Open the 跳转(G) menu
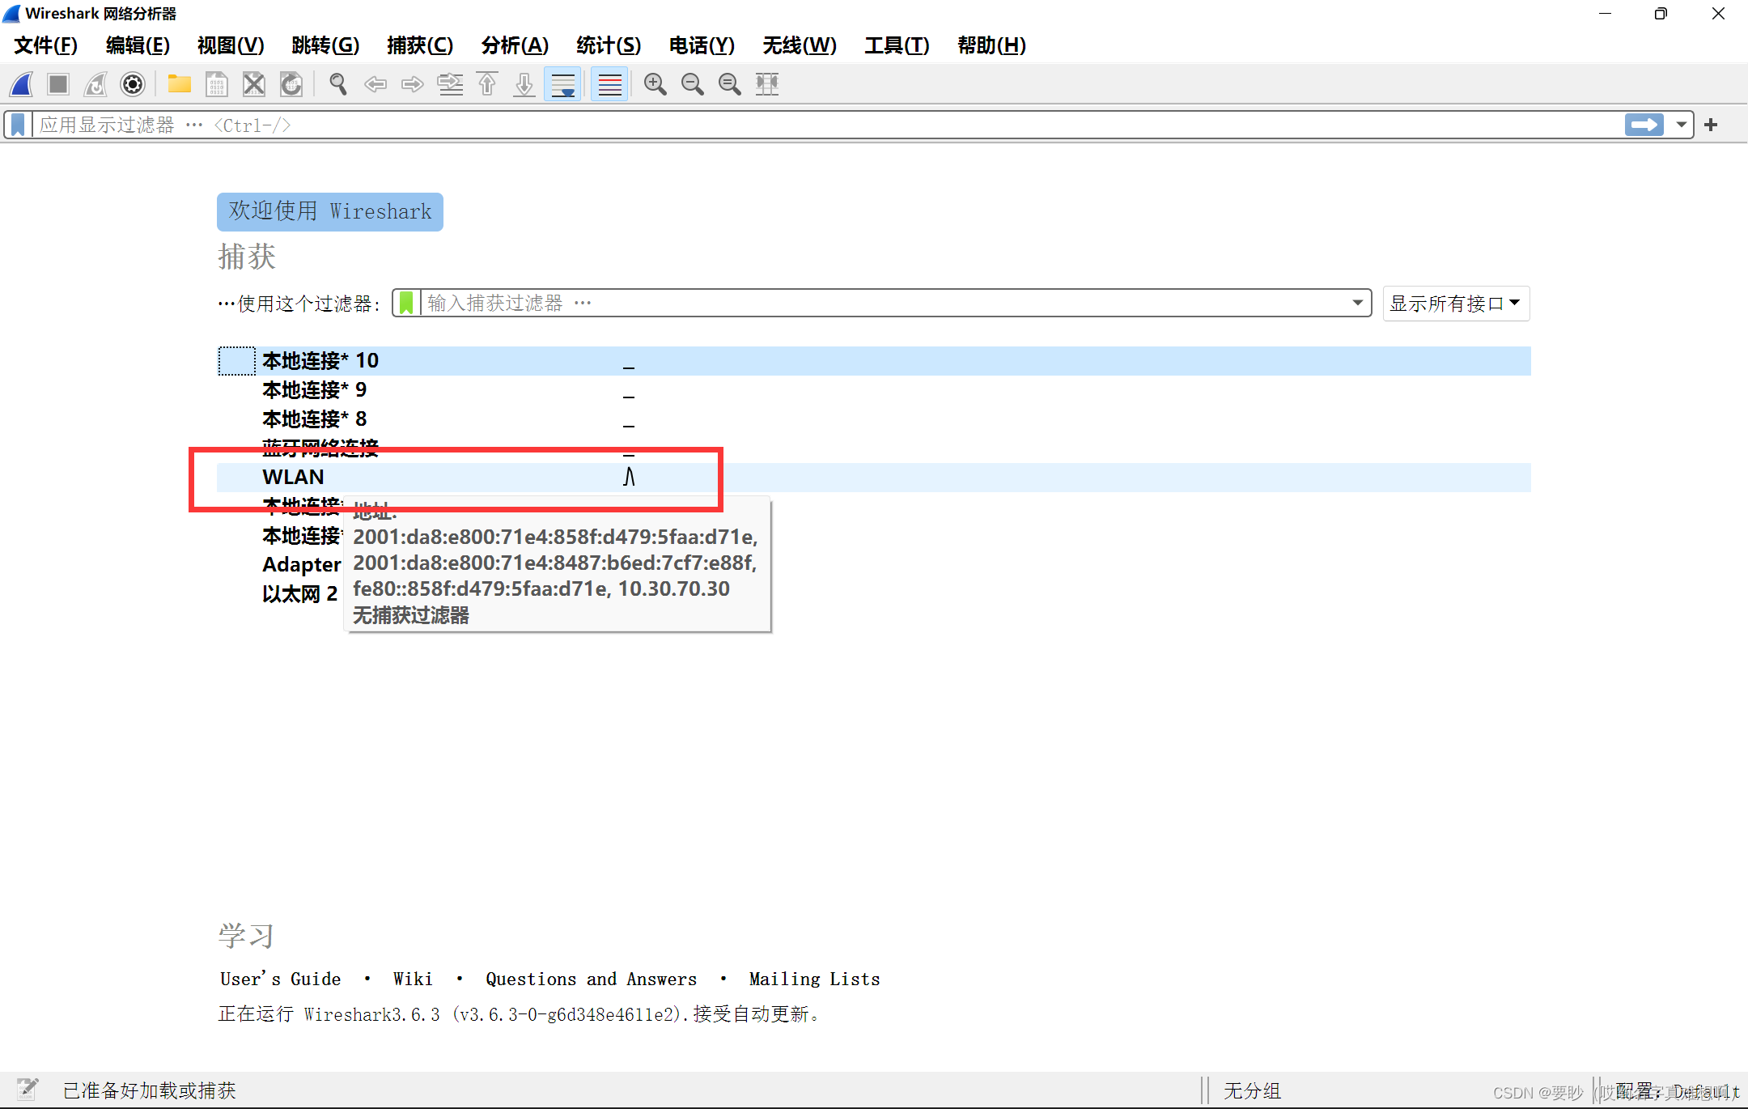Screen dimensions: 1748x1109 (325, 45)
